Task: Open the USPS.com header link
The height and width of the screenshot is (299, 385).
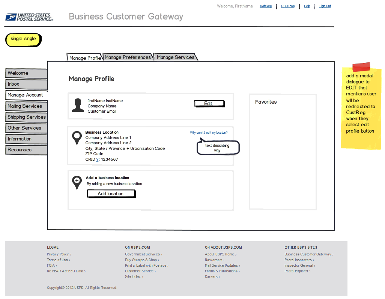Action: (288, 6)
